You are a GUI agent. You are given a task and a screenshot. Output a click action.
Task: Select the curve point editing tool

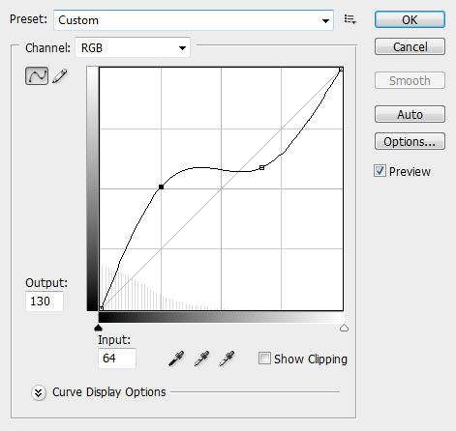pyautogui.click(x=37, y=76)
